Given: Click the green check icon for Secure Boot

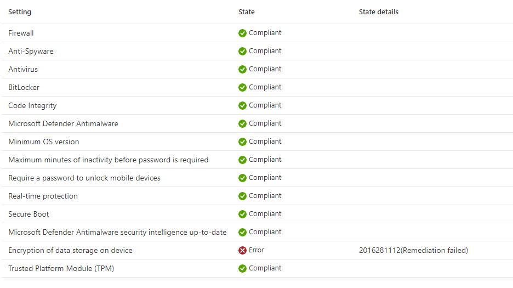Looking at the screenshot, I should tap(242, 214).
